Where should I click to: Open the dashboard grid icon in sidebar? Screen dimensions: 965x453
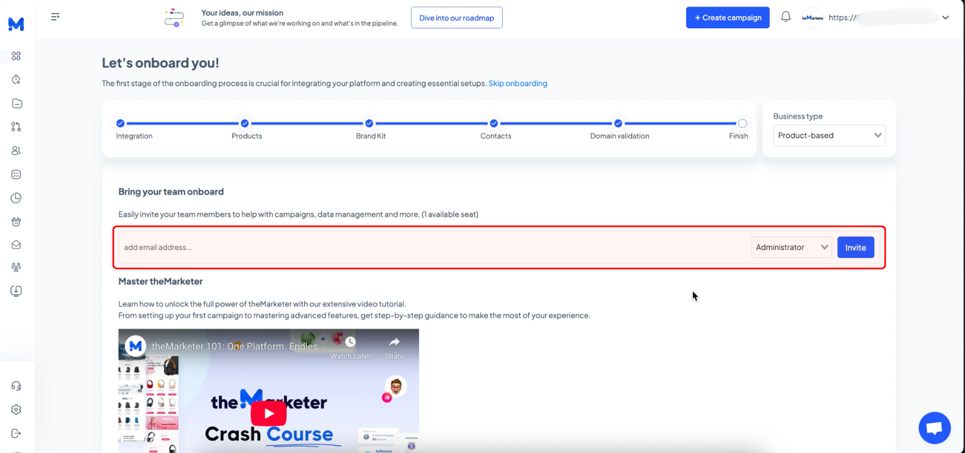(x=16, y=56)
